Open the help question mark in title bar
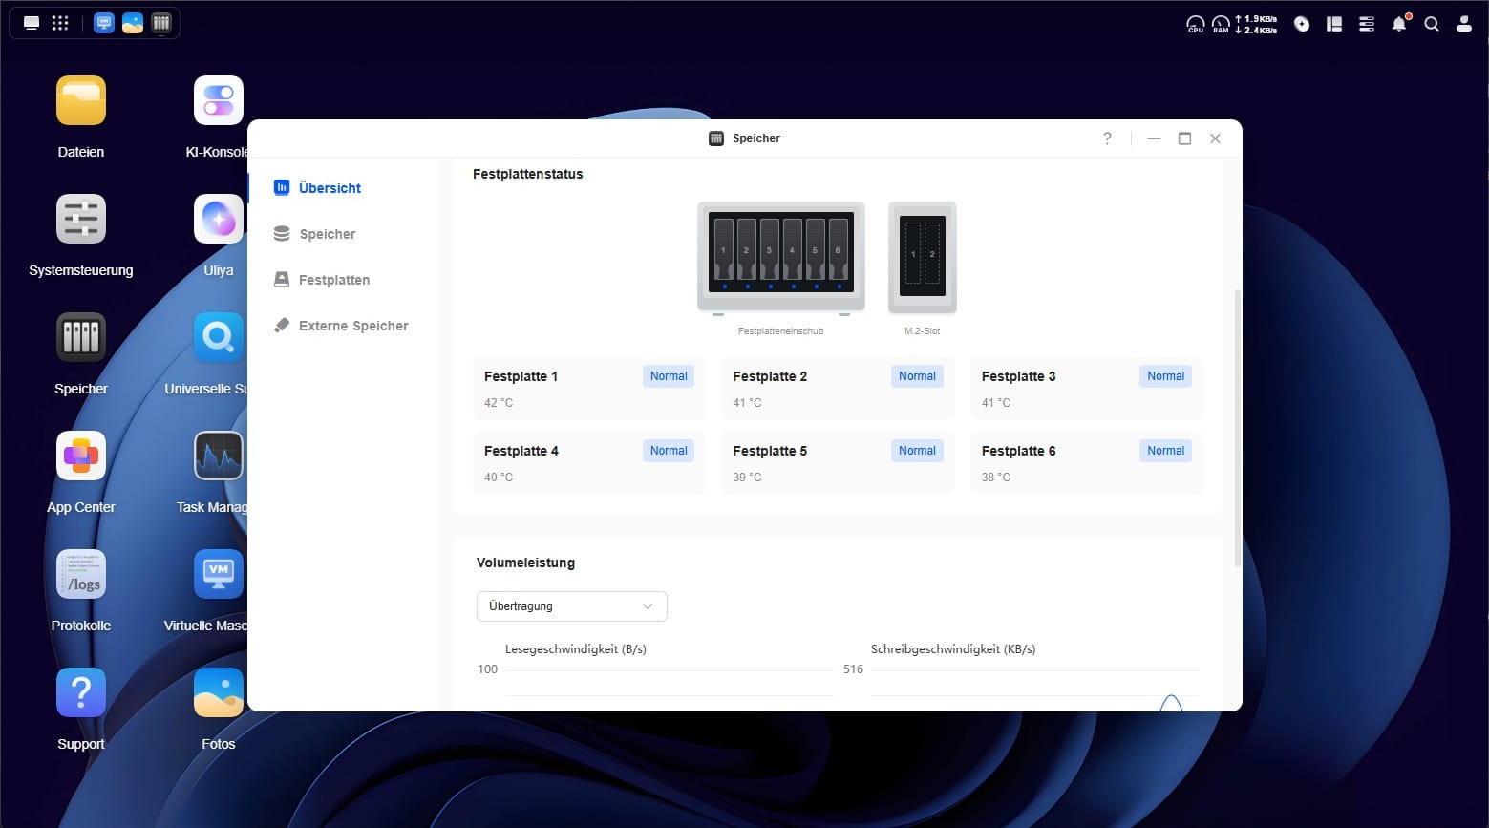This screenshot has height=828, width=1489. pyautogui.click(x=1107, y=138)
